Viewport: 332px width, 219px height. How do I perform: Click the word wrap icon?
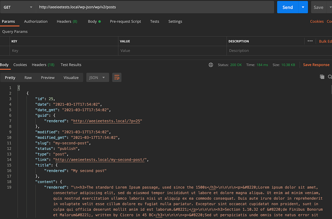(117, 77)
